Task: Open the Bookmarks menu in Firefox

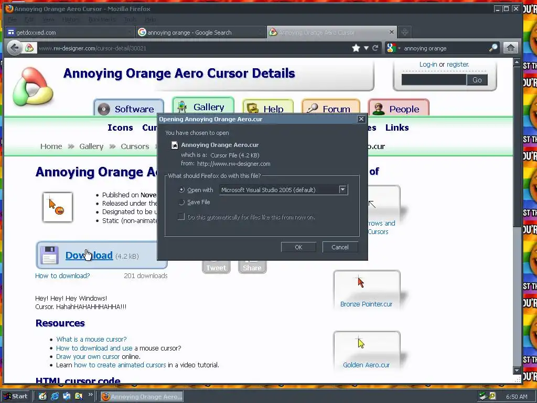Action: pos(102,19)
